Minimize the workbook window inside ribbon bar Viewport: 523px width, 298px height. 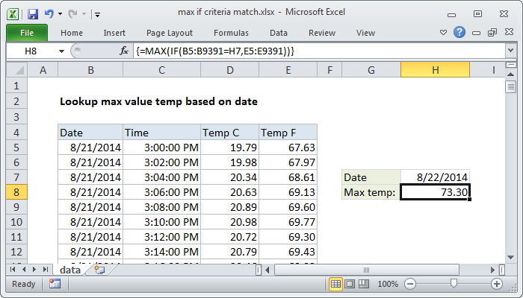pyautogui.click(x=477, y=33)
